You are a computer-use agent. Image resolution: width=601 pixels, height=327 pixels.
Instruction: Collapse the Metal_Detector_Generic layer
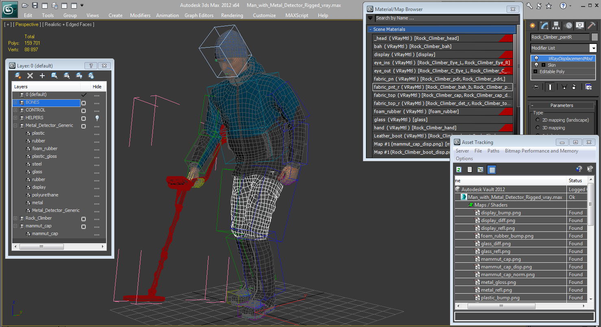pos(15,126)
